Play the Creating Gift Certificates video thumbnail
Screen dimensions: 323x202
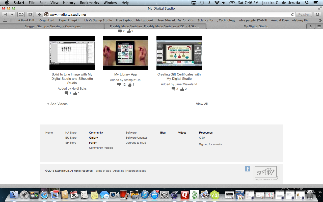point(179,53)
